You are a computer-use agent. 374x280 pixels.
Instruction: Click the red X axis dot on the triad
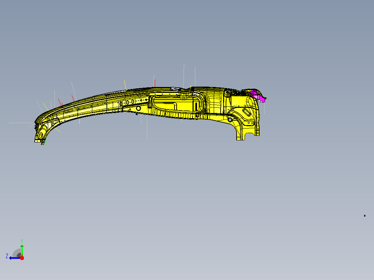pyautogui.click(x=22, y=258)
